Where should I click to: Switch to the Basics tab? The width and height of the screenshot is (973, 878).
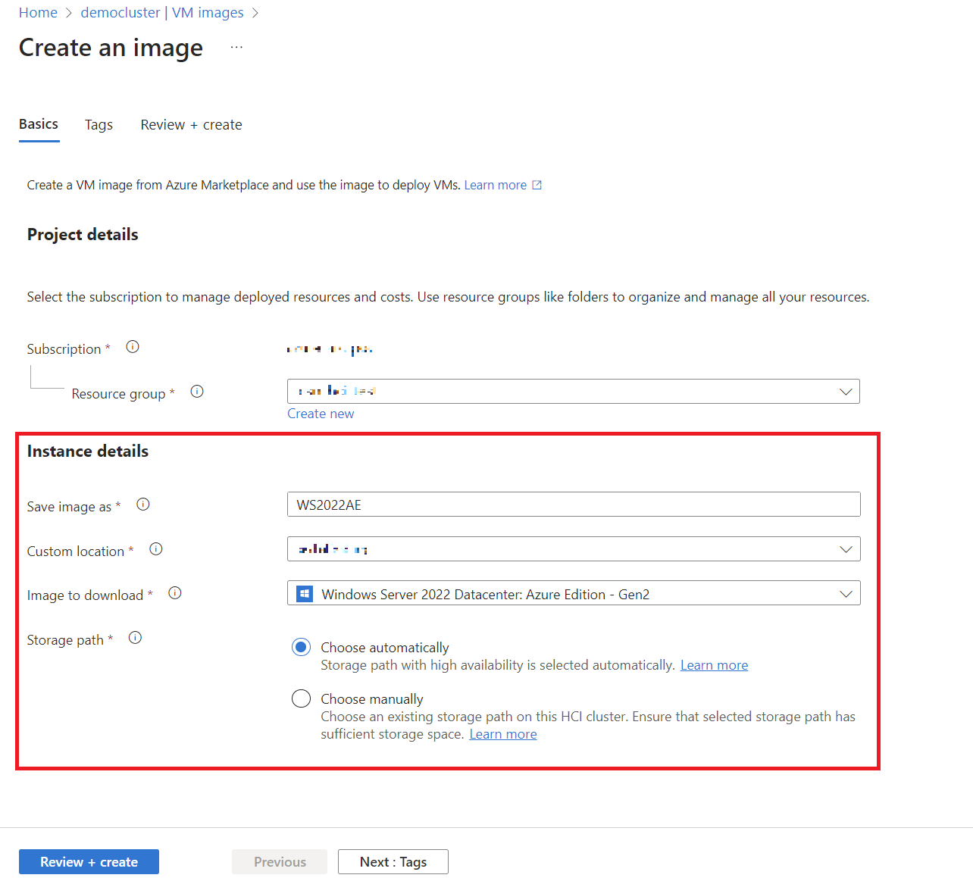39,124
